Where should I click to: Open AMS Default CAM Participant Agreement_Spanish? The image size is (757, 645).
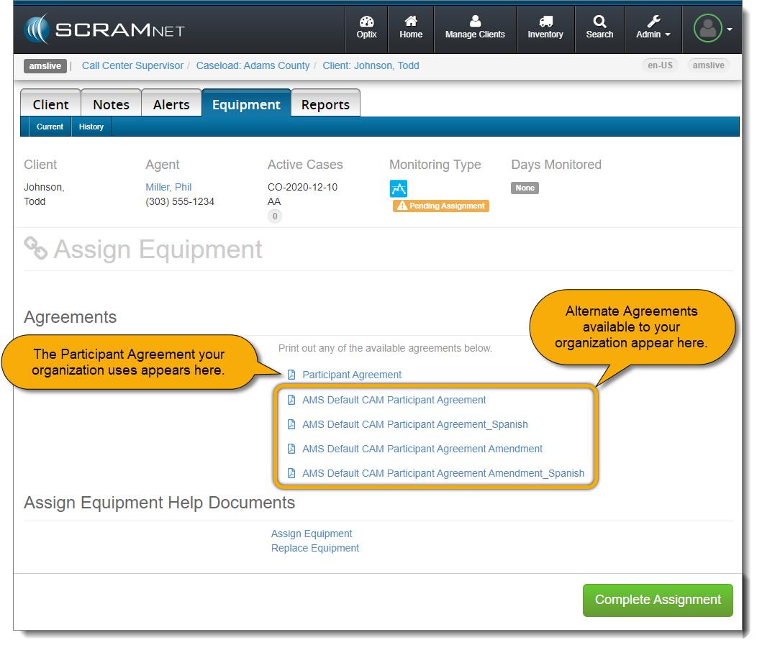point(414,424)
